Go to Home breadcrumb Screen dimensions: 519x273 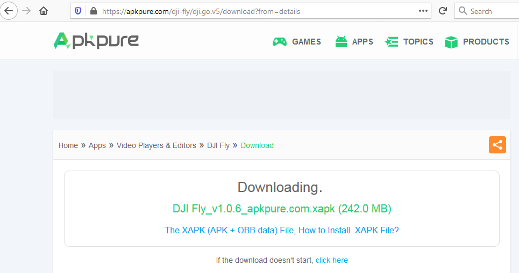(x=68, y=145)
